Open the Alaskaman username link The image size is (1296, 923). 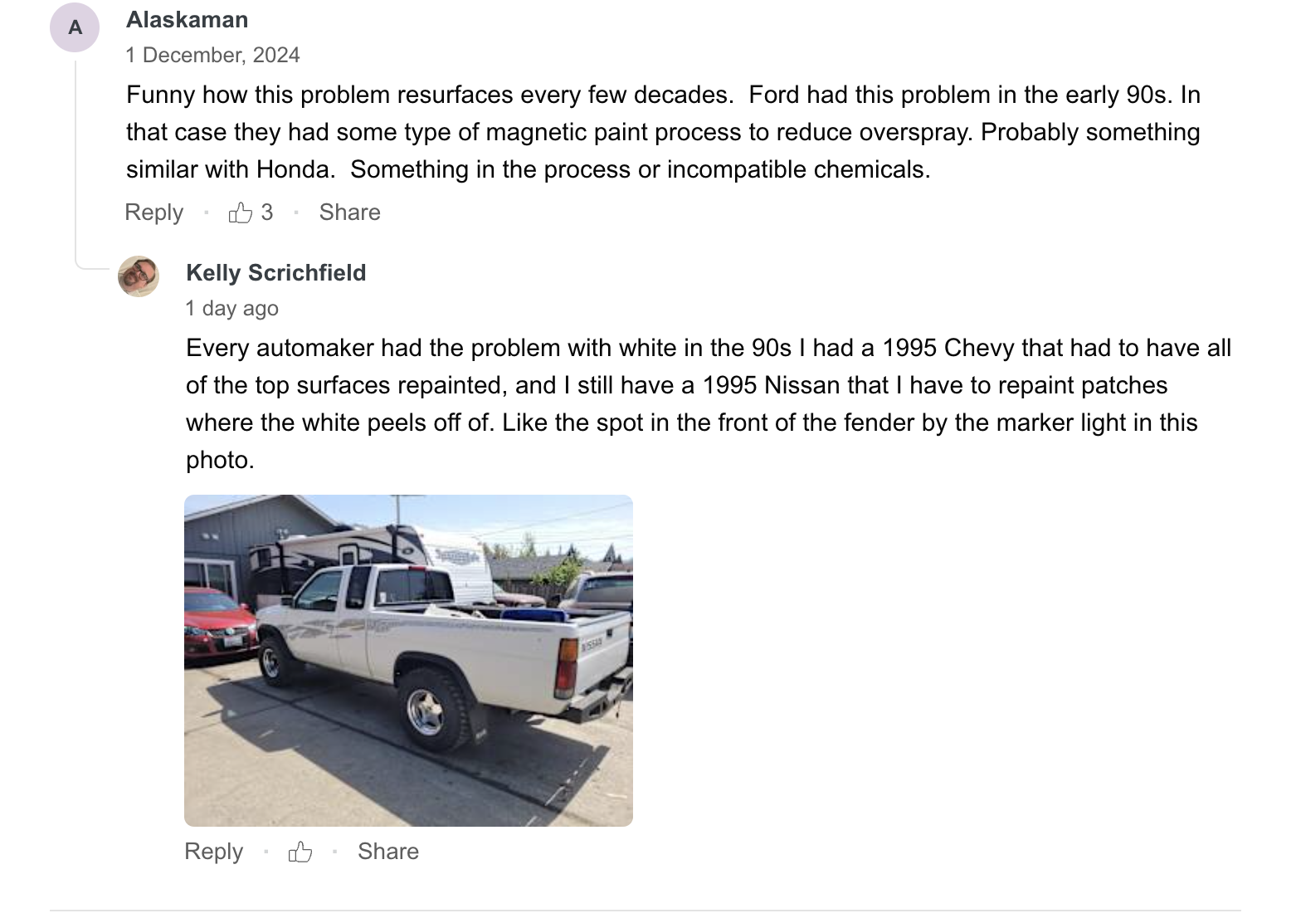point(187,20)
